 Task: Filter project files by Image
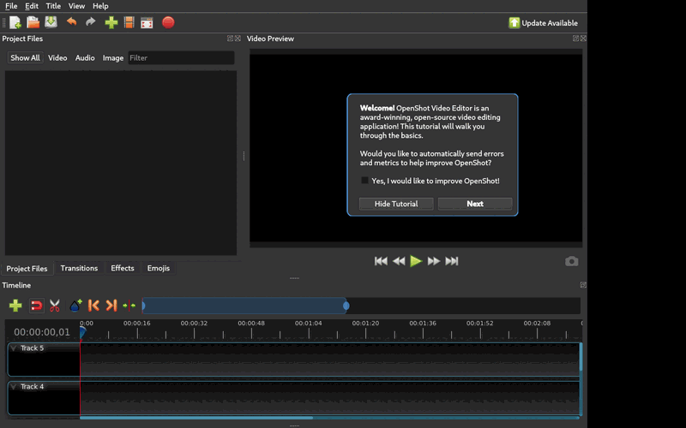point(113,57)
